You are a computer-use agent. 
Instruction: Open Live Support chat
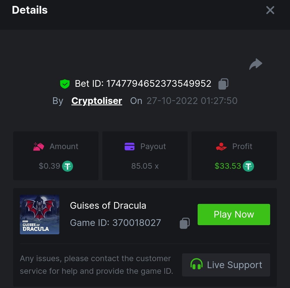(226, 265)
